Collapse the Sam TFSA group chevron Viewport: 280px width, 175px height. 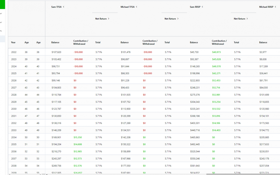[64, 7]
